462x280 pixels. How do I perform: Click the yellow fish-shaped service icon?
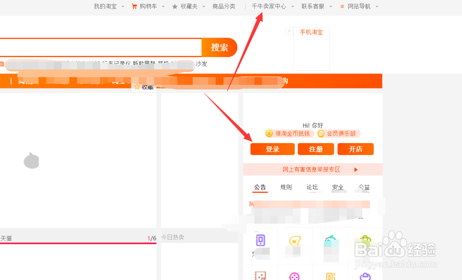295,241
